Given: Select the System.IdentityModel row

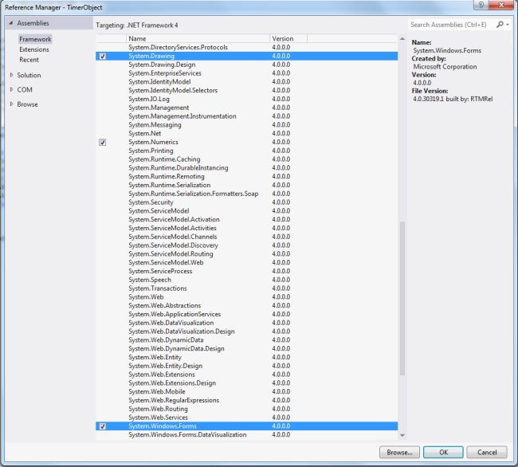Looking at the screenshot, I should (x=247, y=82).
